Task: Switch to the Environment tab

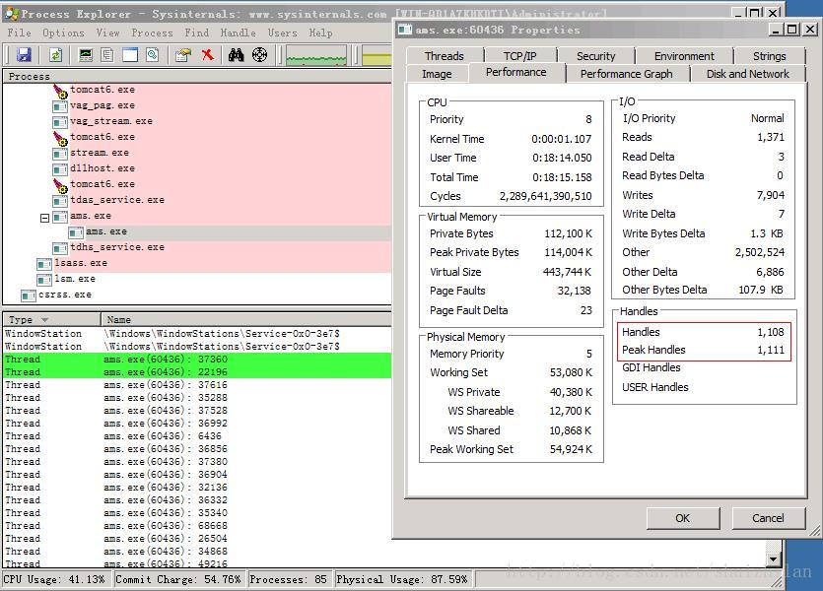Action: [684, 55]
